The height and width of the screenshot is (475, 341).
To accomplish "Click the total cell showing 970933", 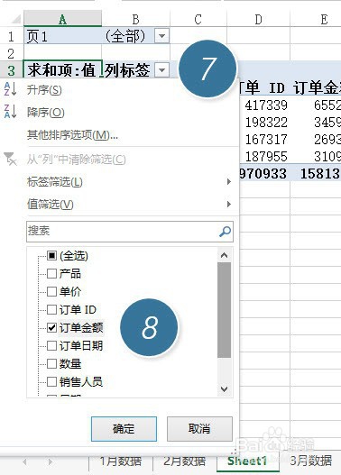I will tap(263, 174).
